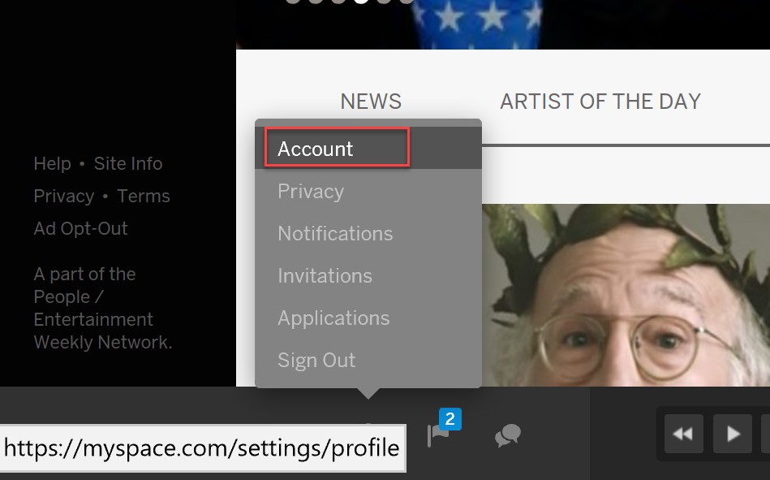Select the white carousel indicator dot
The width and height of the screenshot is (770, 480).
point(361,1)
